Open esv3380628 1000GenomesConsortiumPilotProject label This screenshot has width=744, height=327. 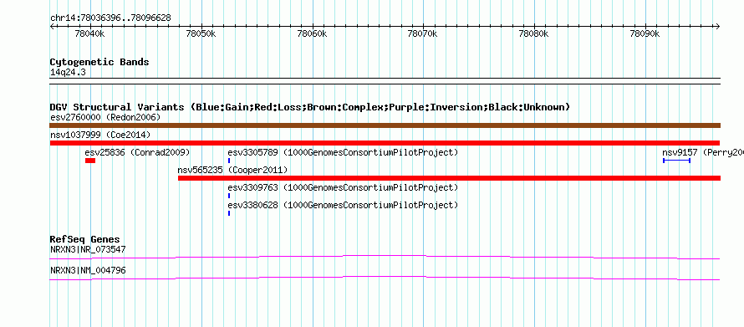coord(343,205)
